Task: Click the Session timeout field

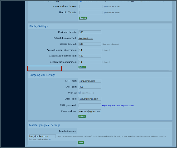Action: pyautogui.click(x=90, y=44)
